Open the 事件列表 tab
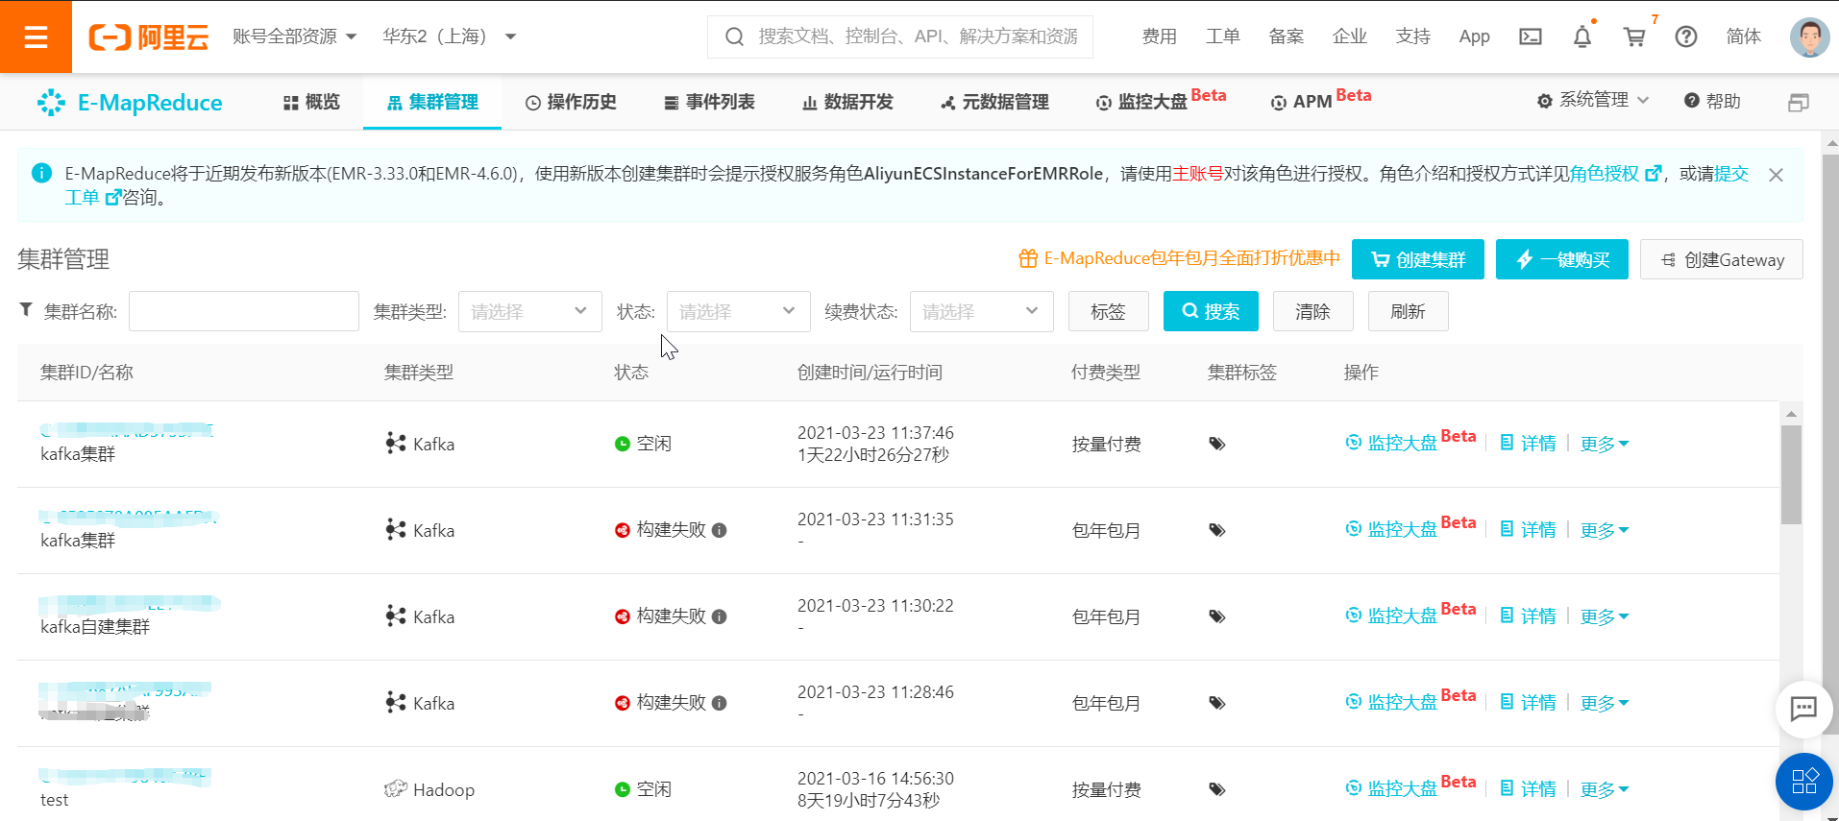The image size is (1839, 821). point(710,102)
